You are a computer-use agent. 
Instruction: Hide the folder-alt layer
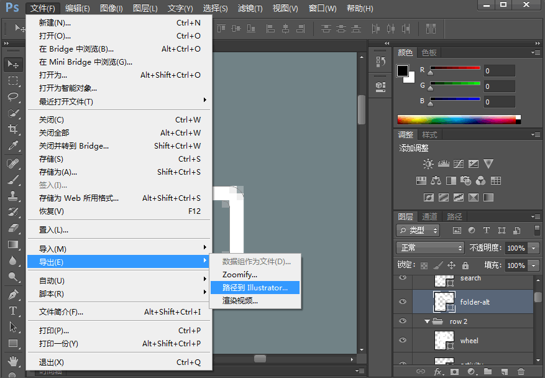click(403, 302)
